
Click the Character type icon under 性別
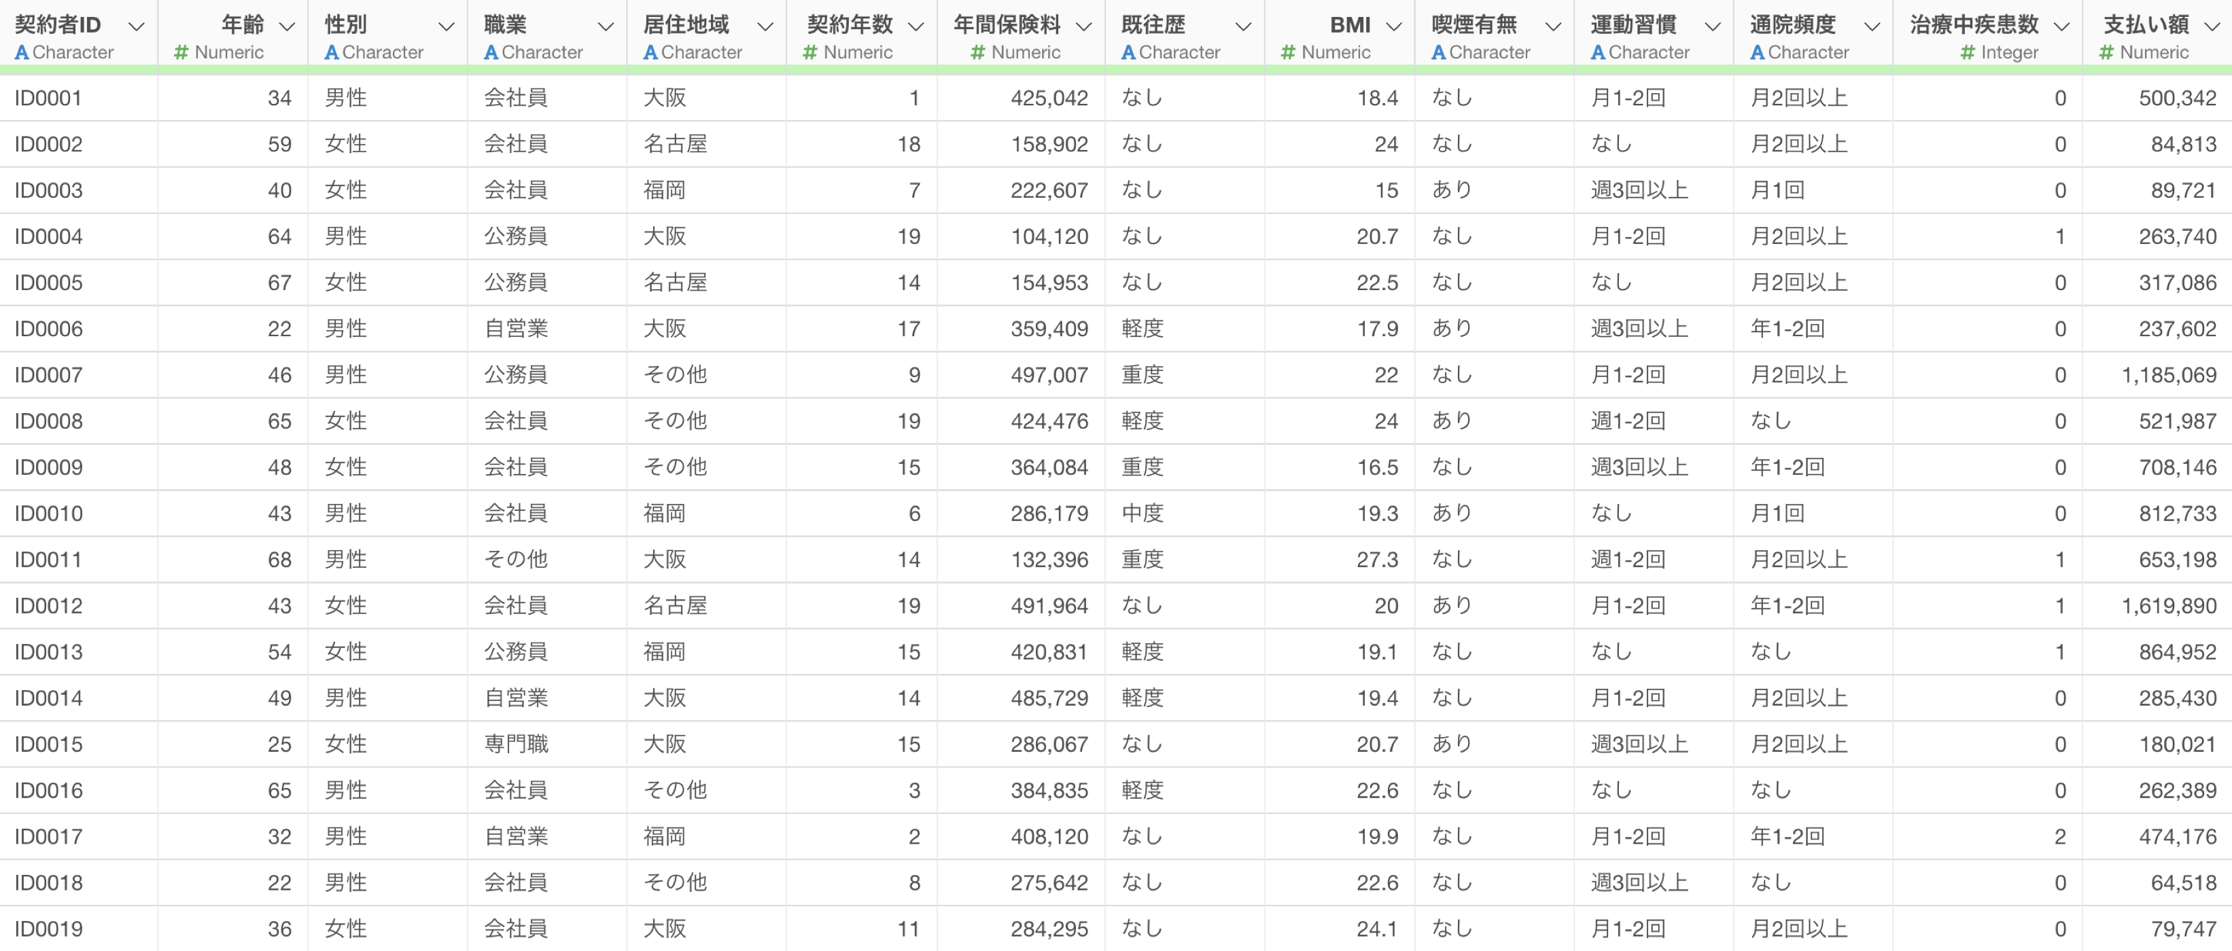(332, 53)
